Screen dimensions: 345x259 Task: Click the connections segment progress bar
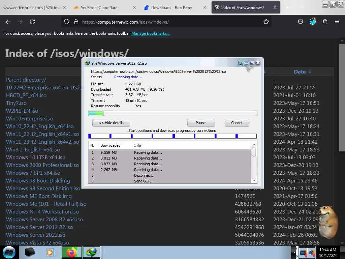(x=172, y=136)
